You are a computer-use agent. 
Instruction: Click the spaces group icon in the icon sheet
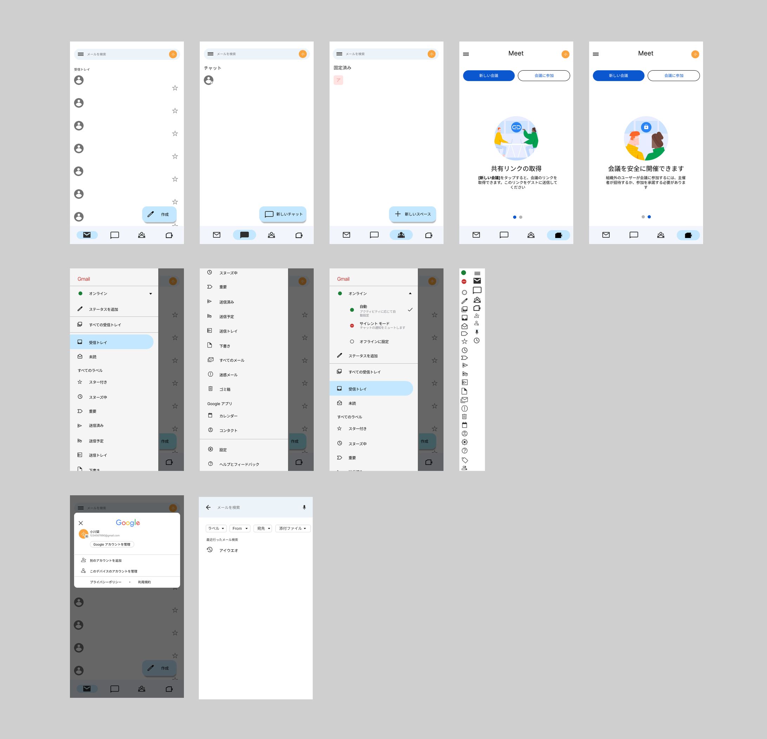477,300
